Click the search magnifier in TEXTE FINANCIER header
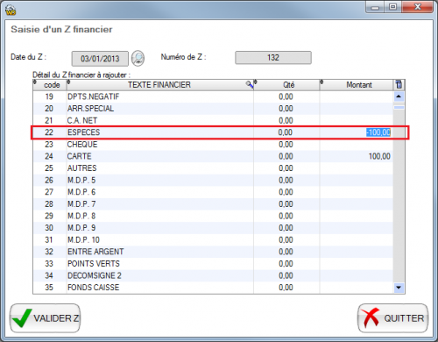Screen dimensions: 438x342 (249, 84)
